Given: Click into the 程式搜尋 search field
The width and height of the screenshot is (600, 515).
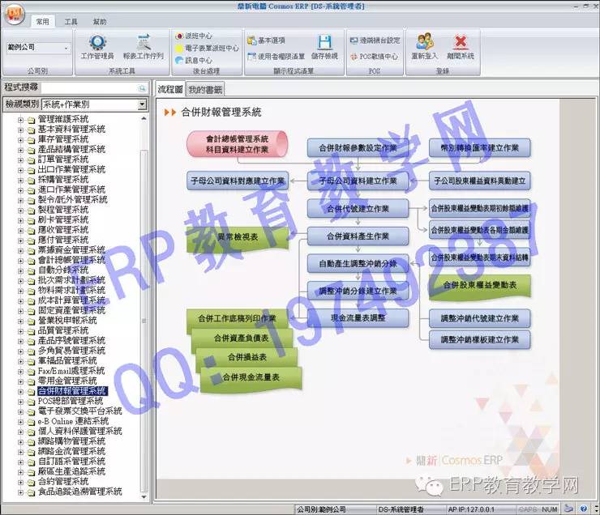Looking at the screenshot, I should pos(88,87).
